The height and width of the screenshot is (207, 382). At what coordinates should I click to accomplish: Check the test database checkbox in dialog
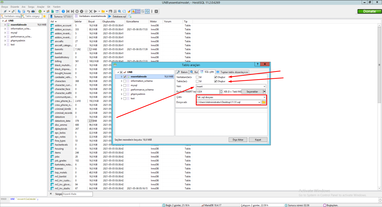click(x=125, y=99)
